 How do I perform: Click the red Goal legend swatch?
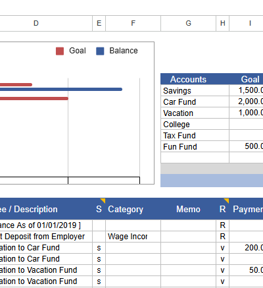[60, 51]
